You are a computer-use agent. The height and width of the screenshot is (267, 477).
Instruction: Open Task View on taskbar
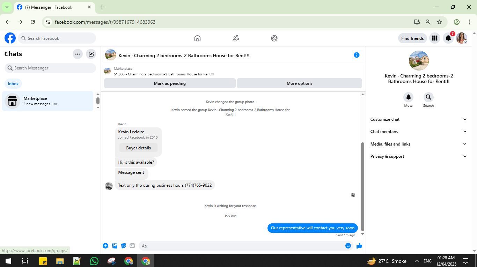coord(25,261)
